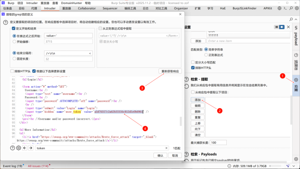Viewport: 300px width, 169px height.
Task: Open search settings gear in dialog
Action: 18,148
